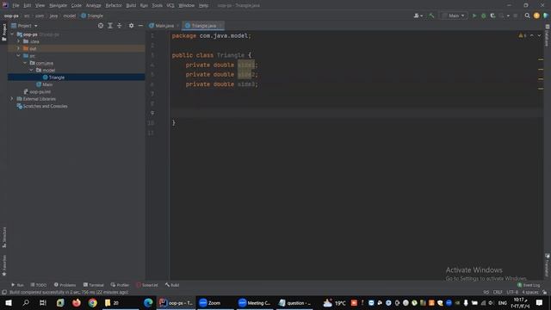Click the warnings indicator in editor

tap(523, 35)
